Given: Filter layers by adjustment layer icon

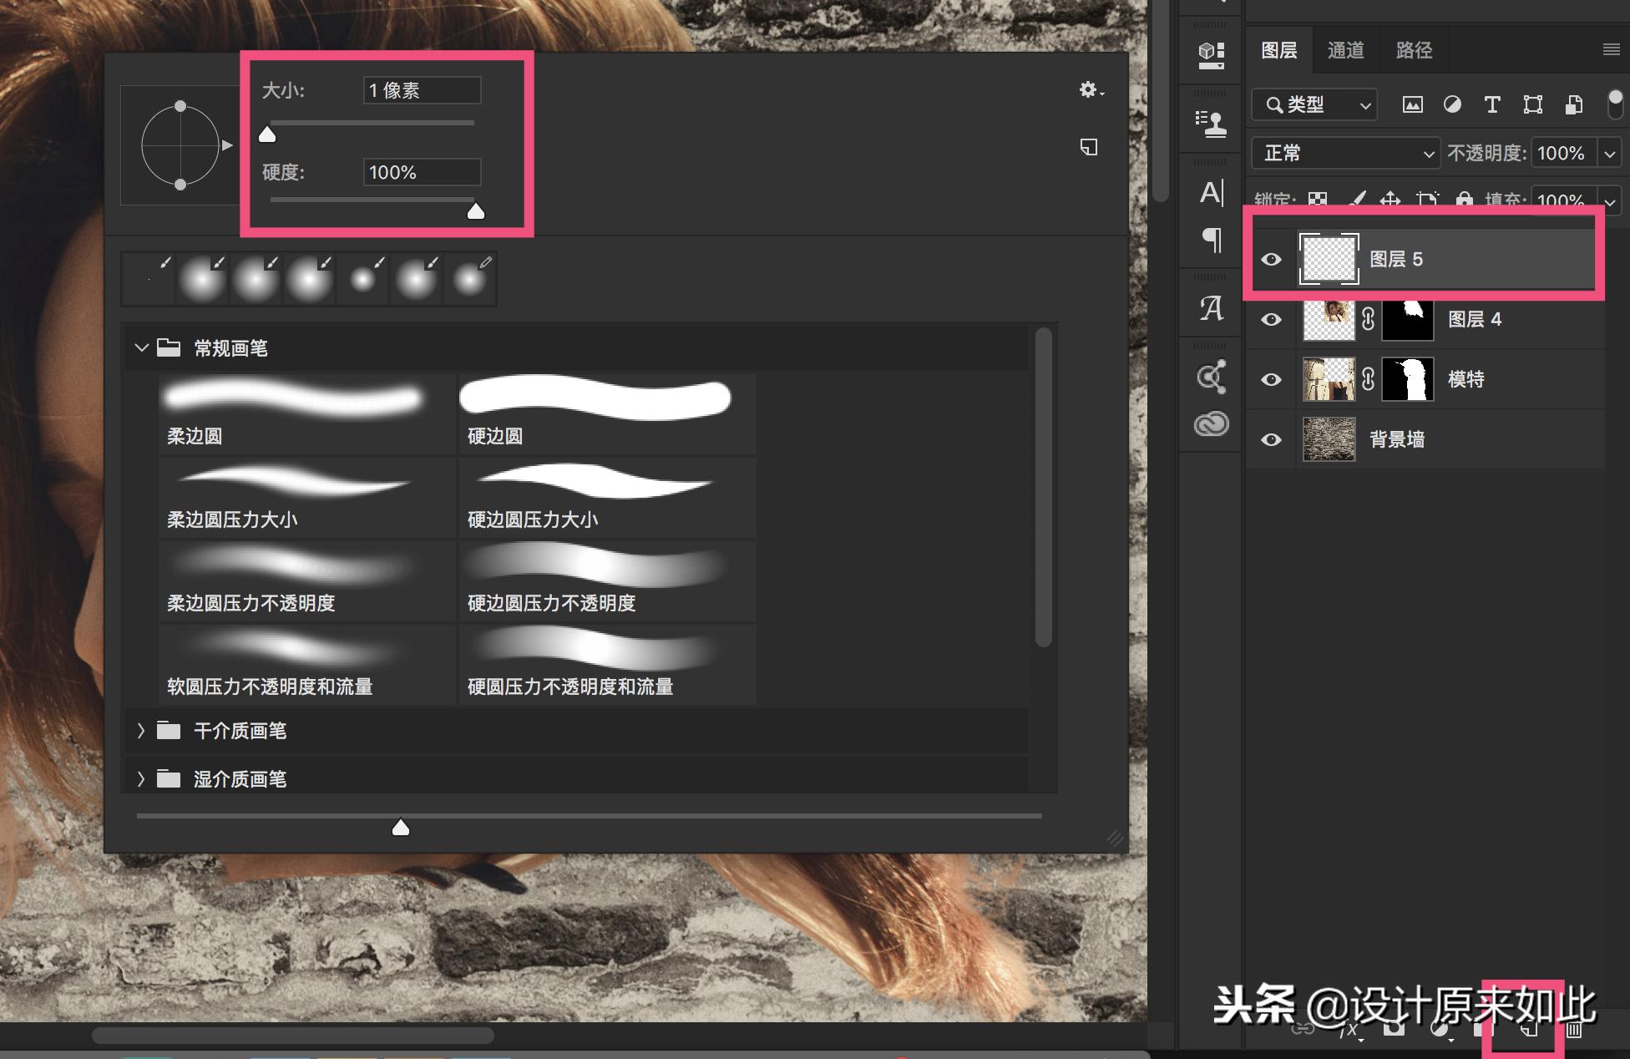Looking at the screenshot, I should coord(1452,104).
